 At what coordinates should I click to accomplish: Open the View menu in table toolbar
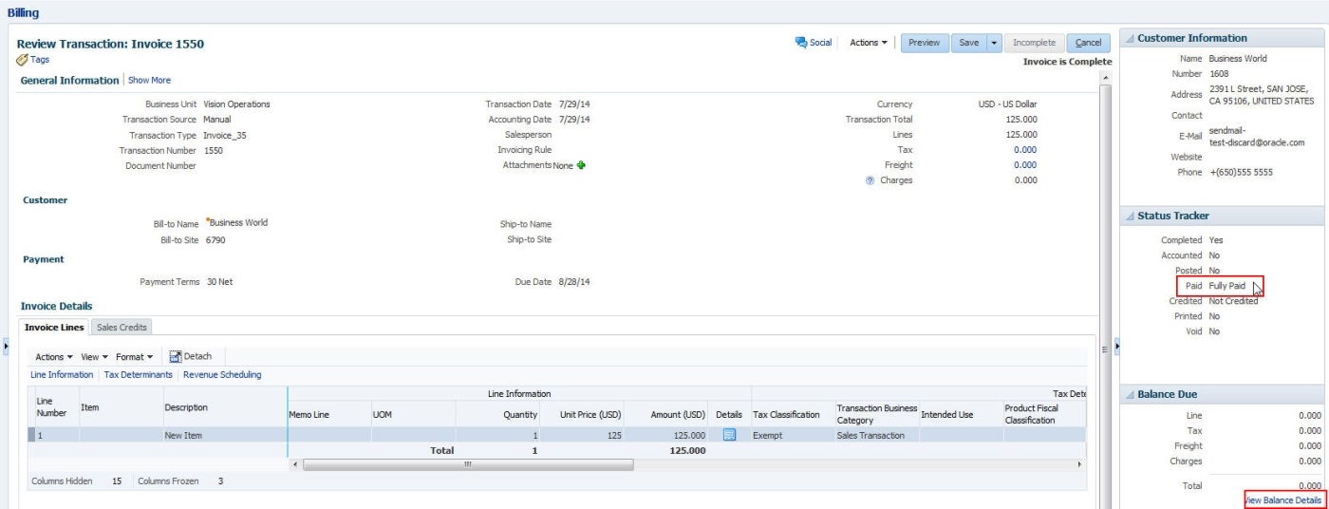[x=94, y=357]
